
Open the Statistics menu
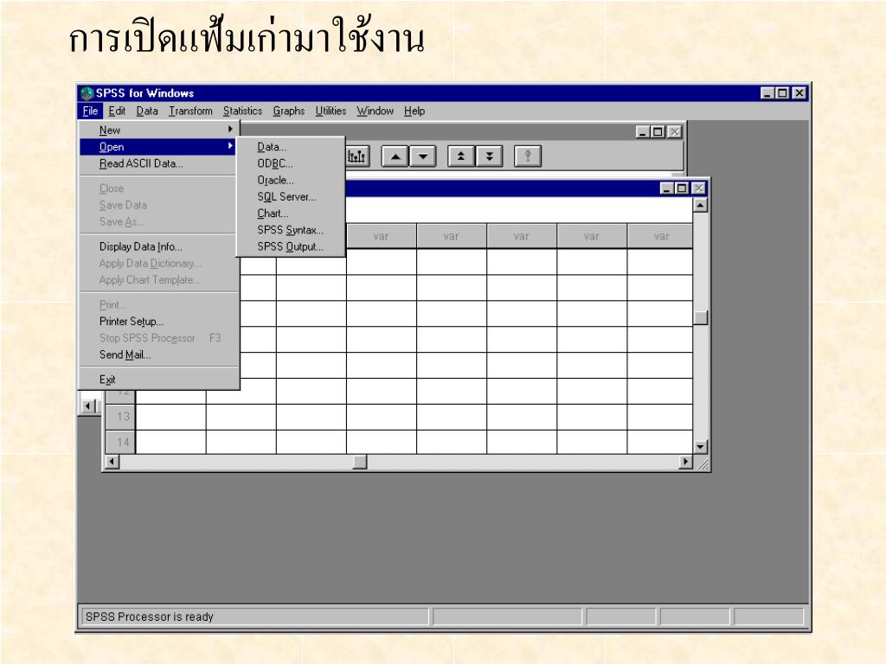[x=242, y=111]
